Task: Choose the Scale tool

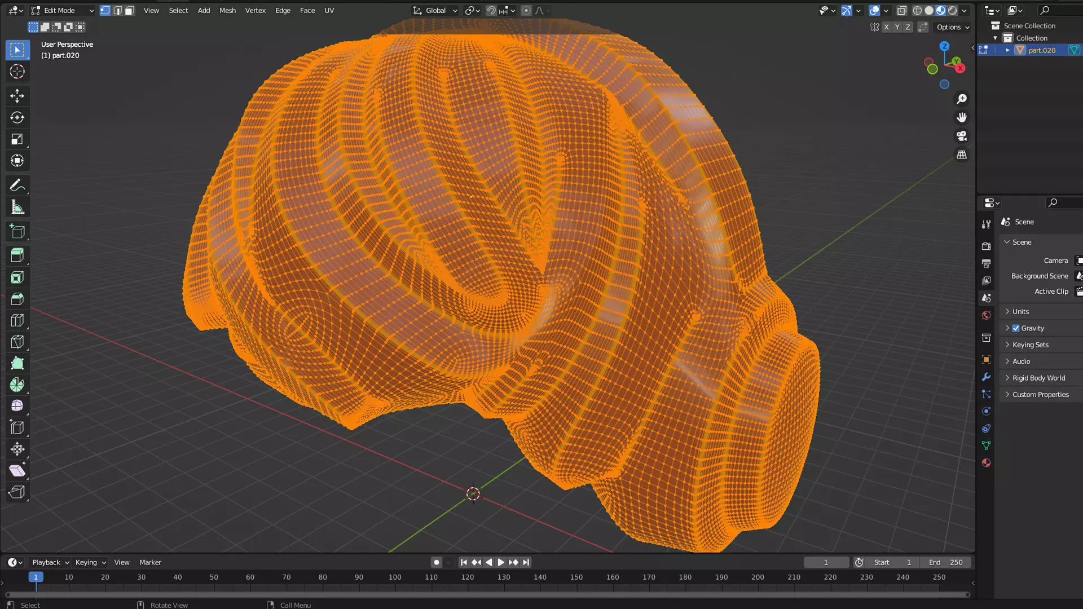Action: [x=17, y=139]
